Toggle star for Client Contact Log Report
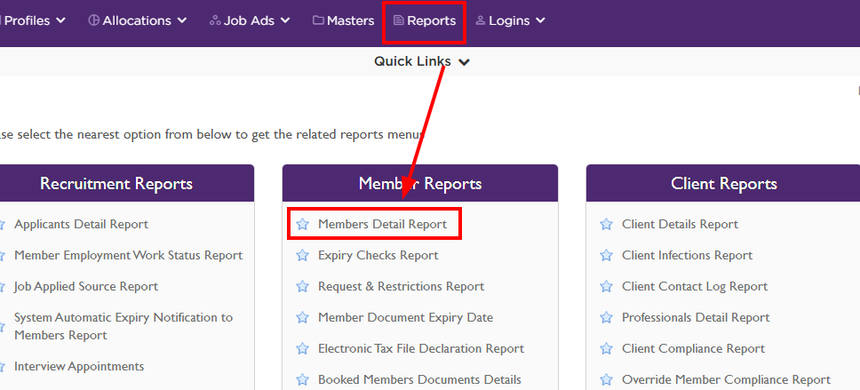 point(606,287)
